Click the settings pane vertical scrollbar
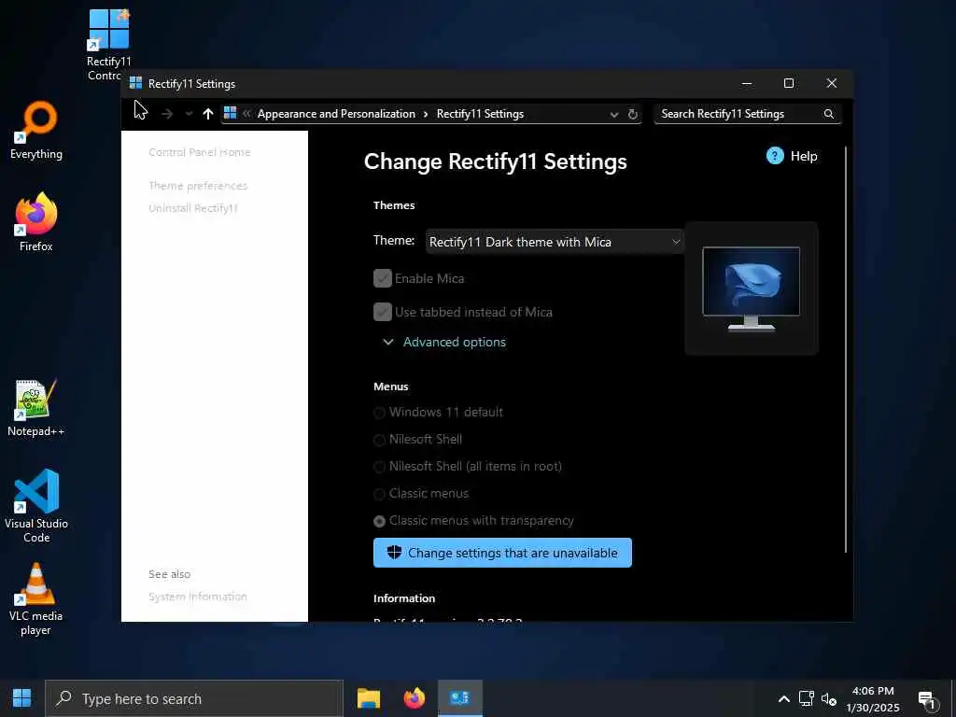Screen dimensions: 956x717 pos(846,349)
